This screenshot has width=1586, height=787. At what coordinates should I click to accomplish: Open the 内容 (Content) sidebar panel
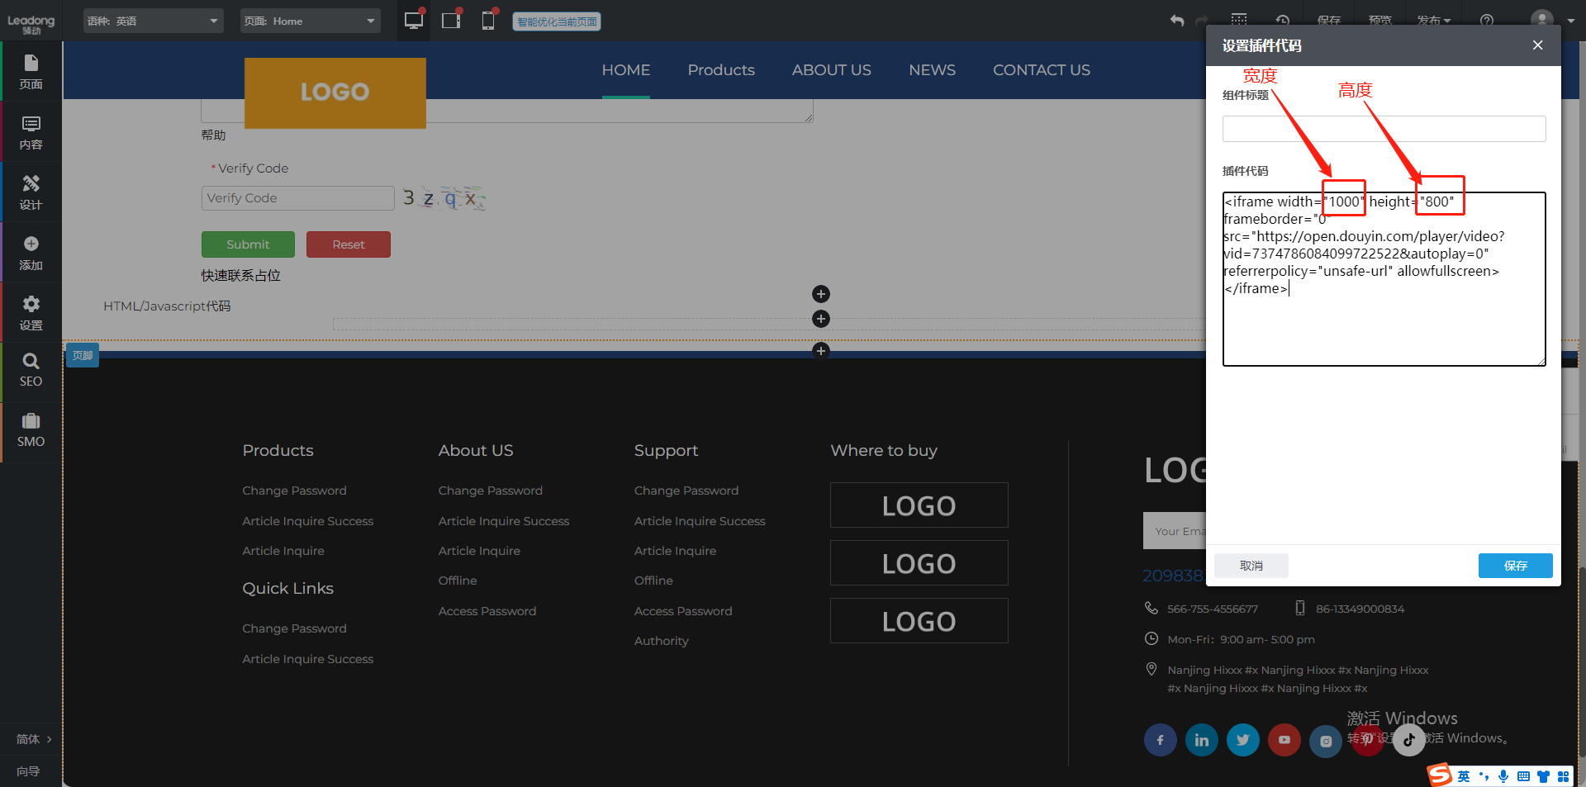31,132
